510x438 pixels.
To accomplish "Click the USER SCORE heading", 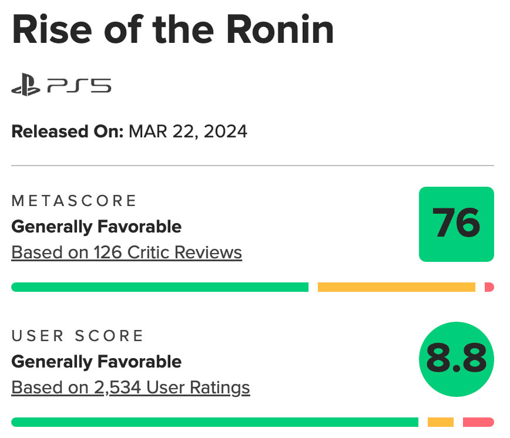I will point(77,336).
